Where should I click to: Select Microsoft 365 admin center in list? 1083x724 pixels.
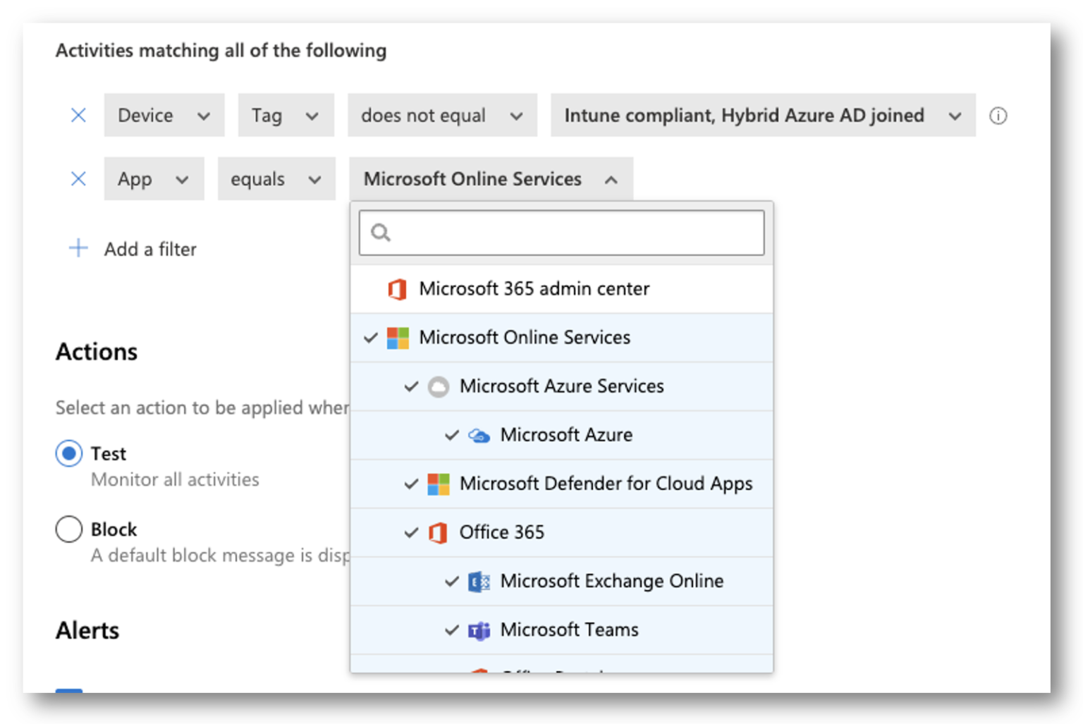point(561,289)
